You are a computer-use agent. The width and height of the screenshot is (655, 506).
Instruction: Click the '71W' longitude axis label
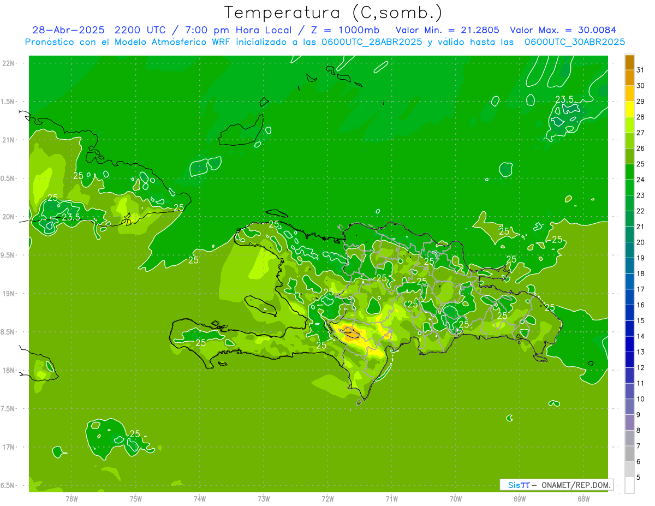[391, 498]
